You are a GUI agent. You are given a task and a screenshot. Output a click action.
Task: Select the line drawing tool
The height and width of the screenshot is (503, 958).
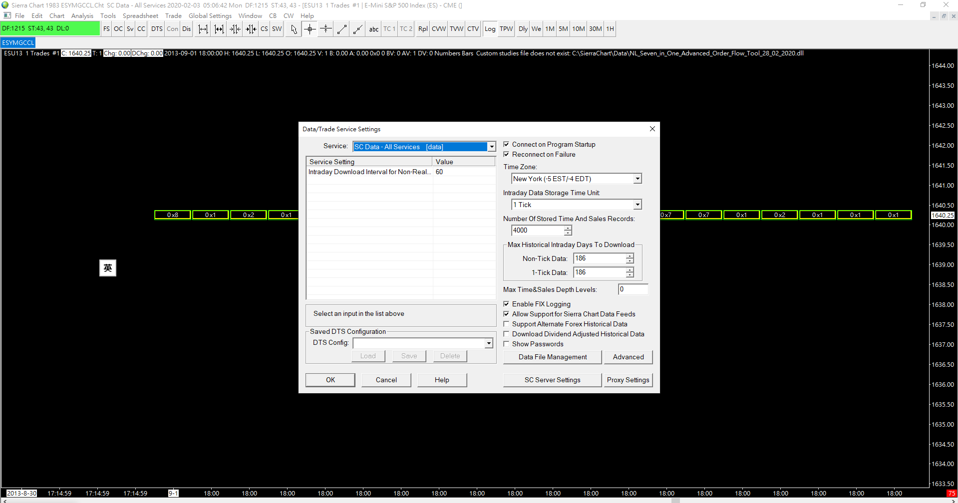tap(342, 29)
